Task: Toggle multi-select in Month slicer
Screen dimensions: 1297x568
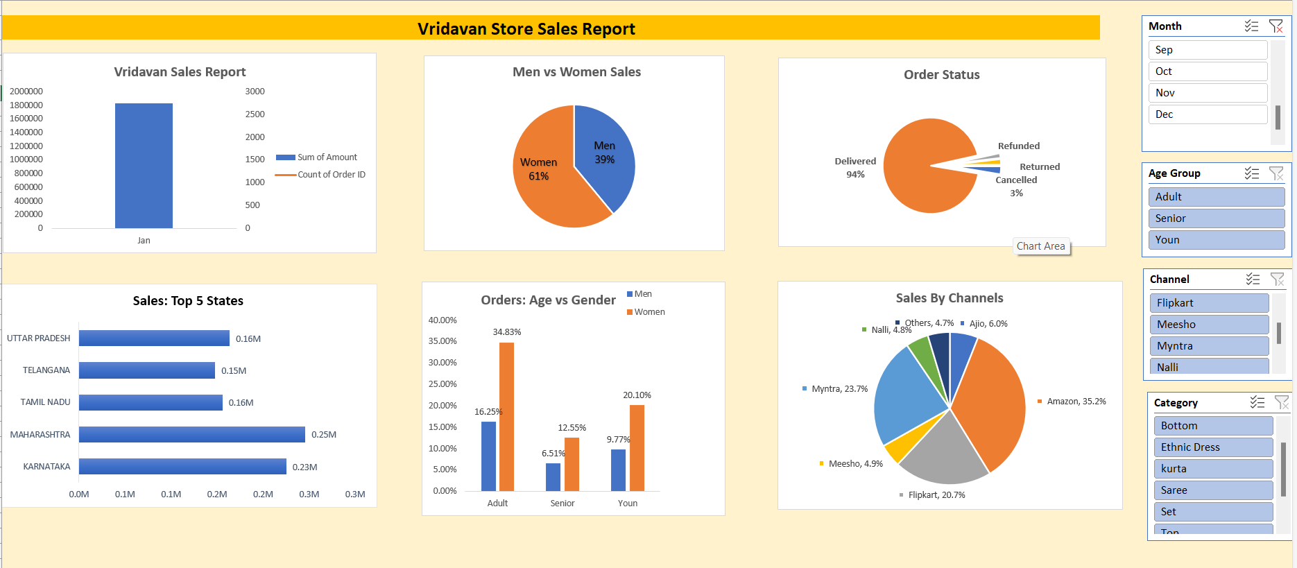Action: [x=1251, y=26]
